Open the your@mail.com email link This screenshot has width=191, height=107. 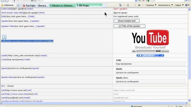coord(121,98)
